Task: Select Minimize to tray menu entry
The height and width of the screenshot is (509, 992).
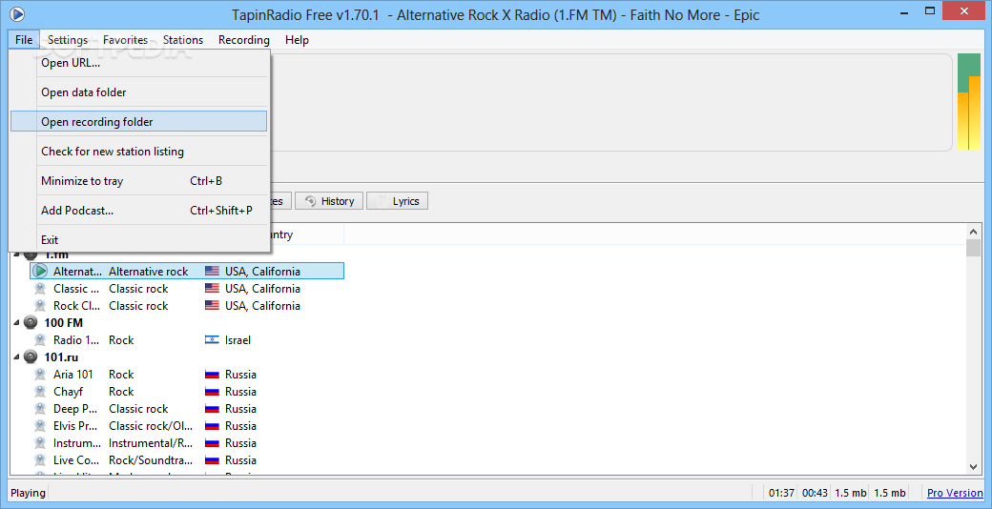Action: pos(139,181)
